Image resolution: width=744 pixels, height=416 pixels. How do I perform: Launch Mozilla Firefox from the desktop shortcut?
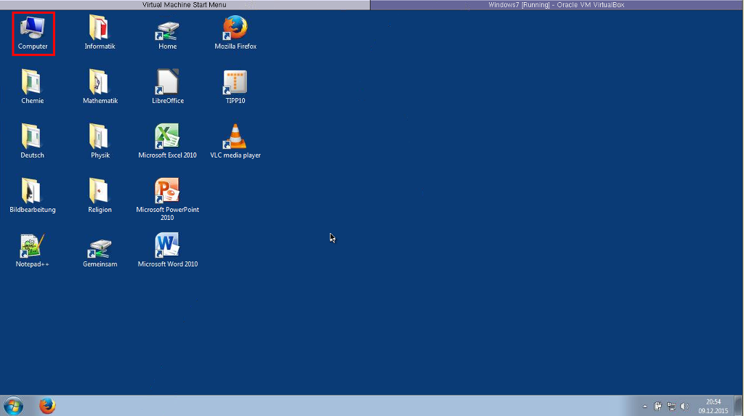pos(235,30)
